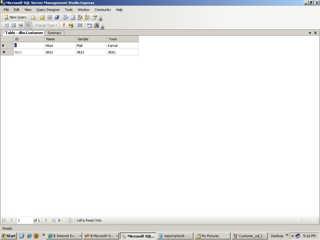The height and width of the screenshot is (240, 320).
Task: Click the Gender column header
Action: coord(92,39)
